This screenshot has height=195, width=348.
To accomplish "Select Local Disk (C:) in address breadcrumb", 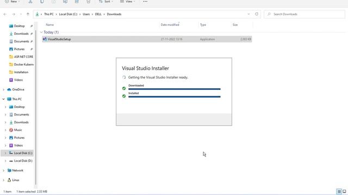I will pyautogui.click(x=68, y=14).
